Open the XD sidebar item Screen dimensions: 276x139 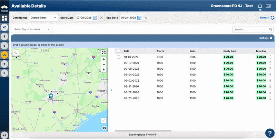(x=4, y=27)
